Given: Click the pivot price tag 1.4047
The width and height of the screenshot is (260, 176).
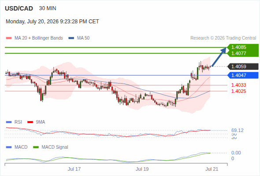Looking at the screenshot, I should pos(243,75).
